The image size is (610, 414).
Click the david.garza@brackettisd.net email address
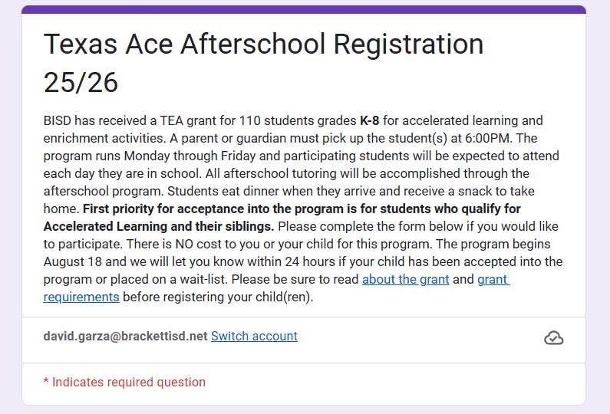(125, 337)
